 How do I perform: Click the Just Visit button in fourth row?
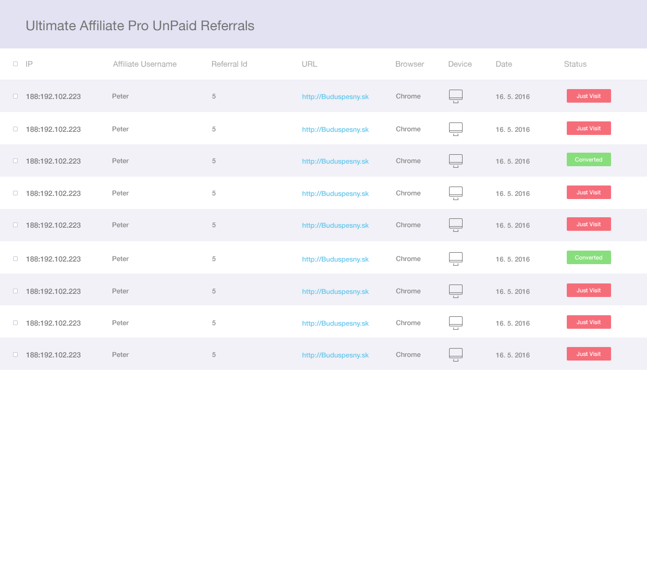(x=589, y=192)
